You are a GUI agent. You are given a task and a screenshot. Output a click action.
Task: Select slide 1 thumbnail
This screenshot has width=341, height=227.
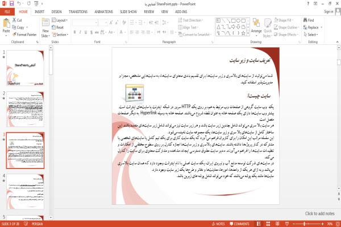pos(25,68)
